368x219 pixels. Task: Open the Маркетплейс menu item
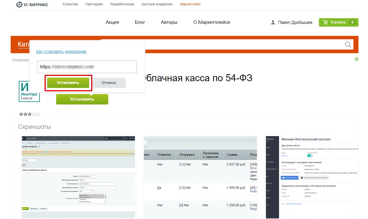pos(190,4)
